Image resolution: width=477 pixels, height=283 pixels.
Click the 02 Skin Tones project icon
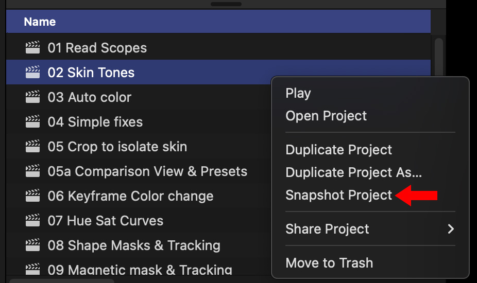tap(32, 73)
